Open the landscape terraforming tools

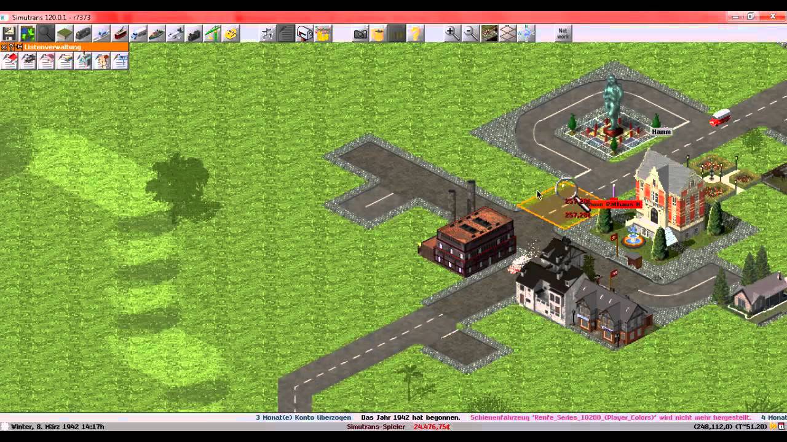click(65, 33)
